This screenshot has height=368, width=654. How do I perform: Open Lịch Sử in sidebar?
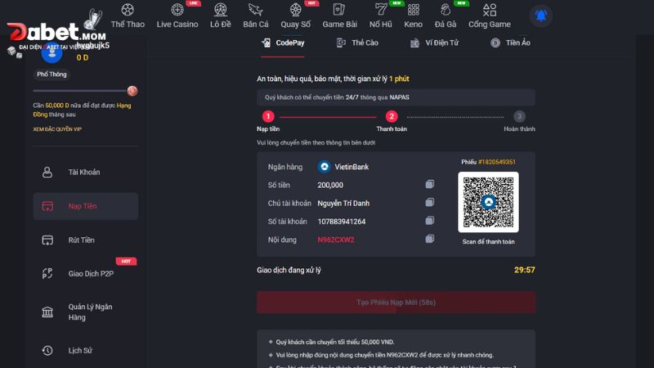(86, 351)
